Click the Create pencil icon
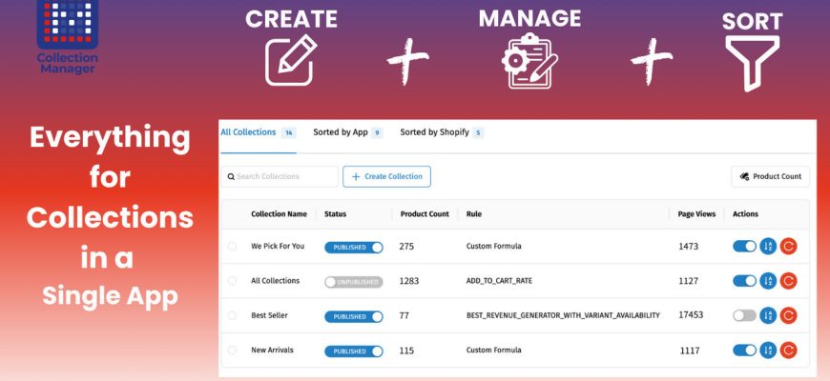This screenshot has width=830, height=381. point(291,60)
